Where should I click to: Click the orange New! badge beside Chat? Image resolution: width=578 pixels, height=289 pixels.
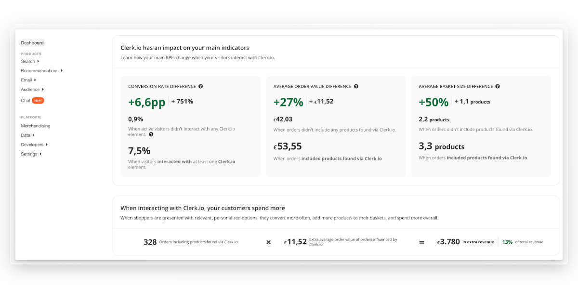38,101
